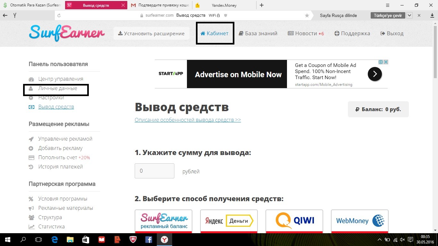This screenshot has width=438, height=246.
Task: Open a new browser tab
Action: coord(262,5)
